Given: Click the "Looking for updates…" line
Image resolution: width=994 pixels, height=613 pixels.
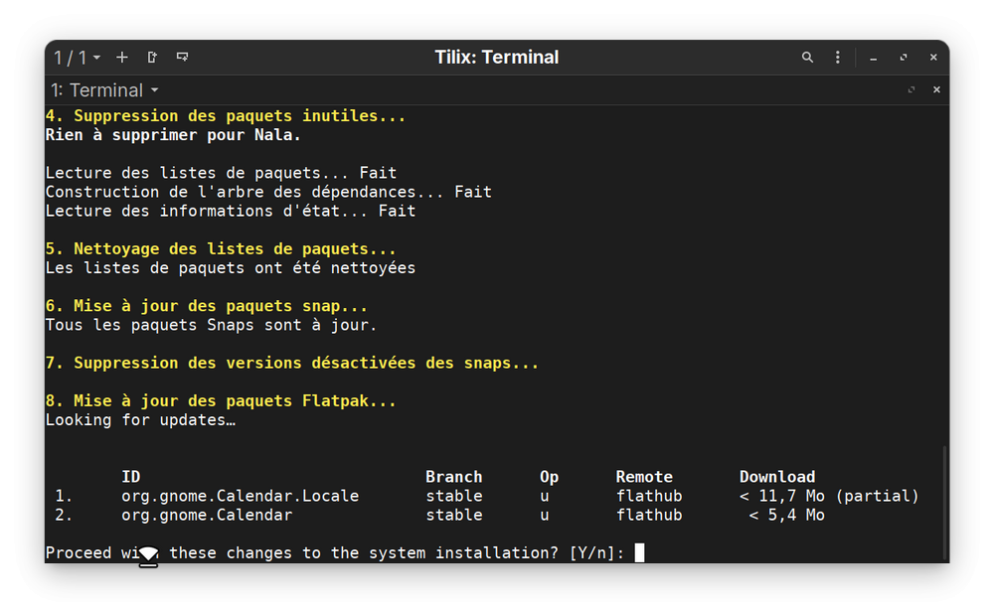Looking at the screenshot, I should point(139,420).
